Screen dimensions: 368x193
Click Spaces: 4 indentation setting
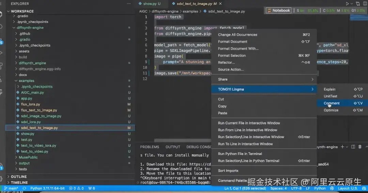278,188
